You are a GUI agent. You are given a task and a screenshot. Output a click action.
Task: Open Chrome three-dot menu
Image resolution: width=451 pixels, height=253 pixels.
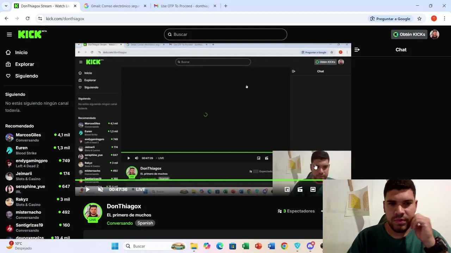(x=445, y=19)
